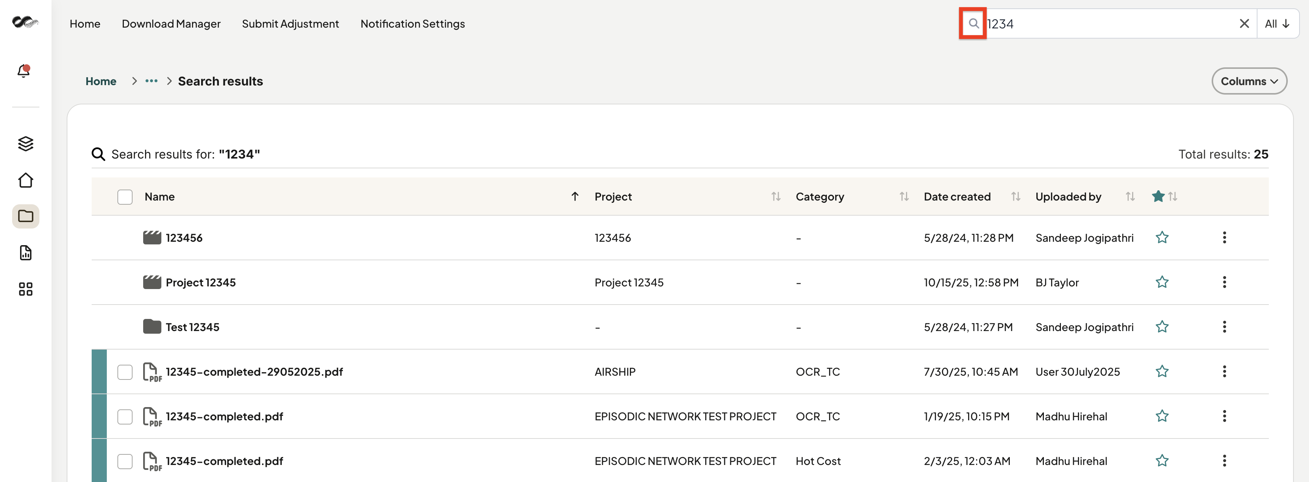Viewport: 1309px width, 482px height.
Task: Sort by Name column arrow
Action: click(x=575, y=196)
